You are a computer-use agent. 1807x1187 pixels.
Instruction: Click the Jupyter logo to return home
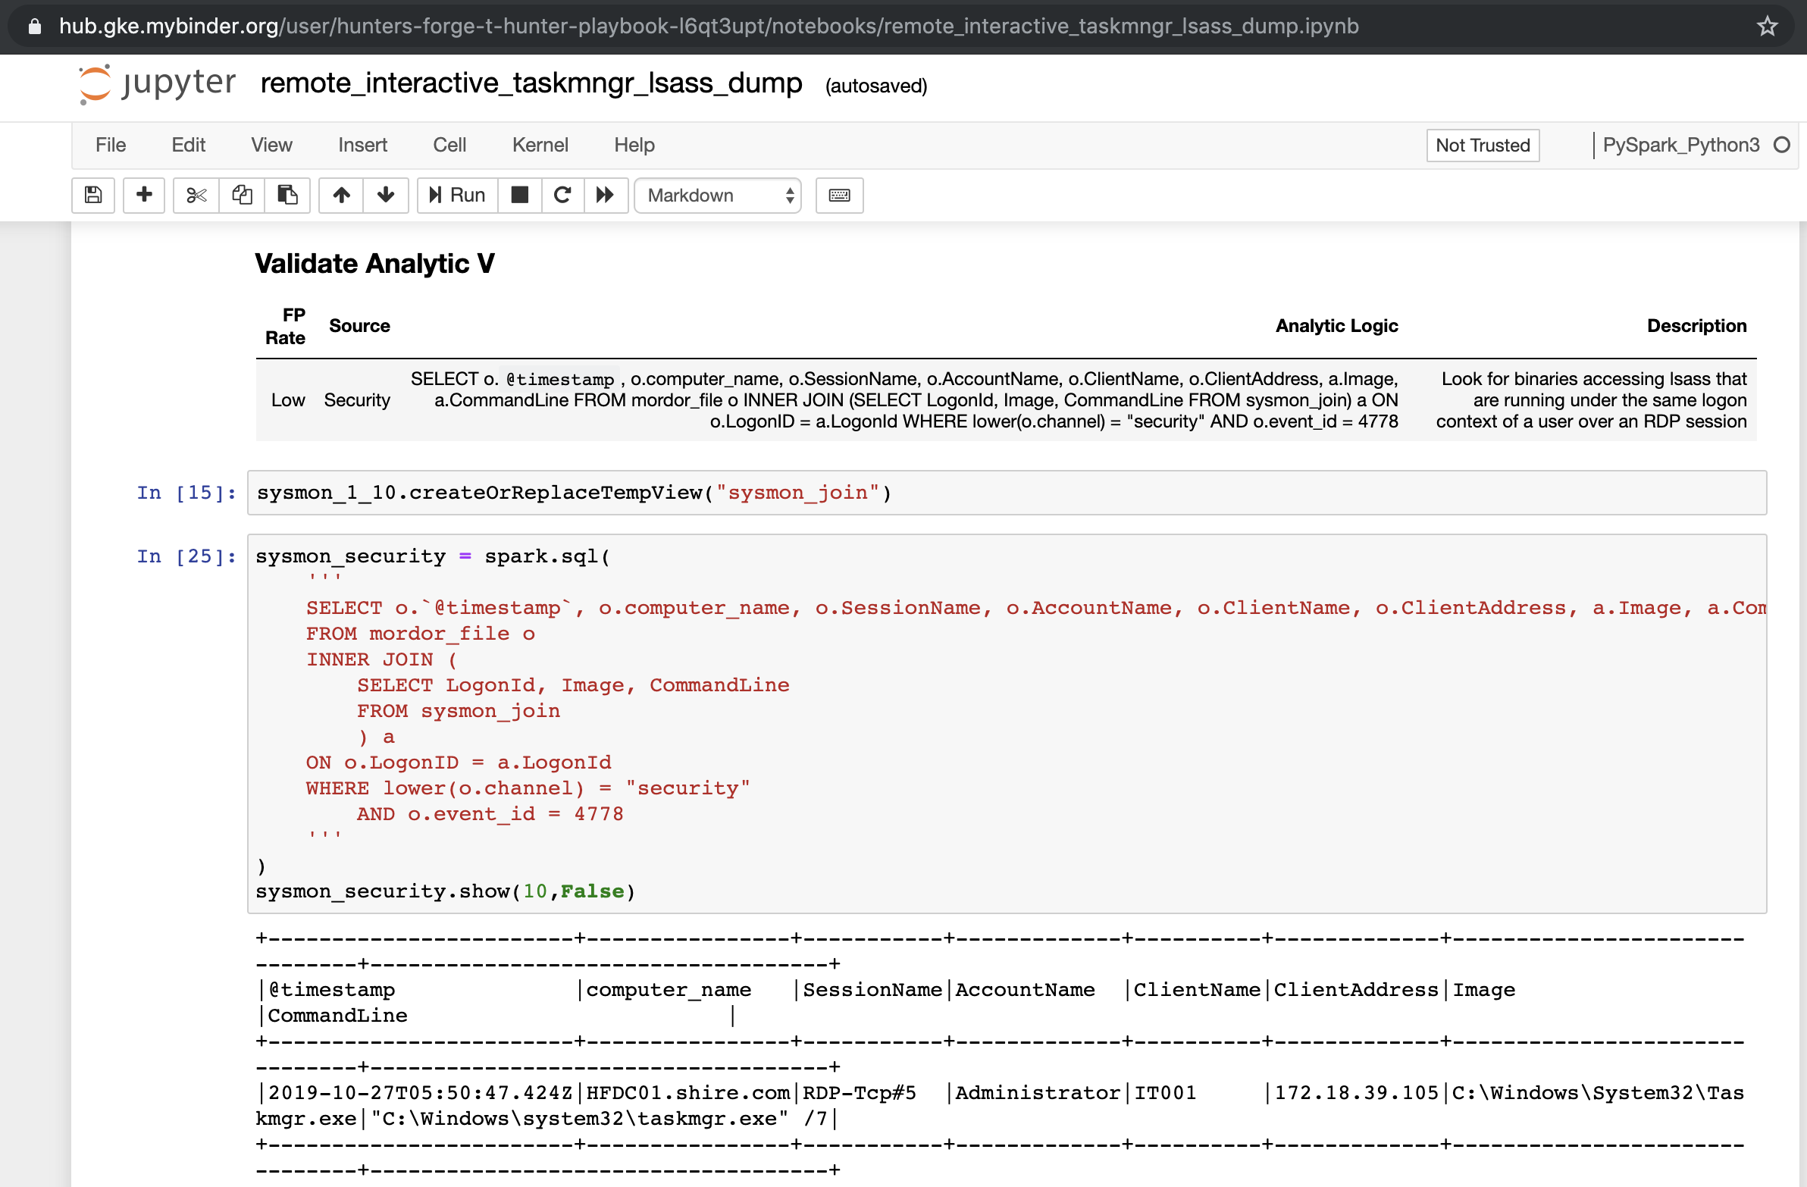tap(155, 84)
